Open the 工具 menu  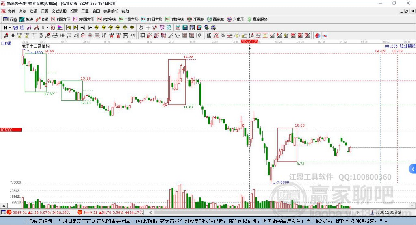[x=85, y=11]
